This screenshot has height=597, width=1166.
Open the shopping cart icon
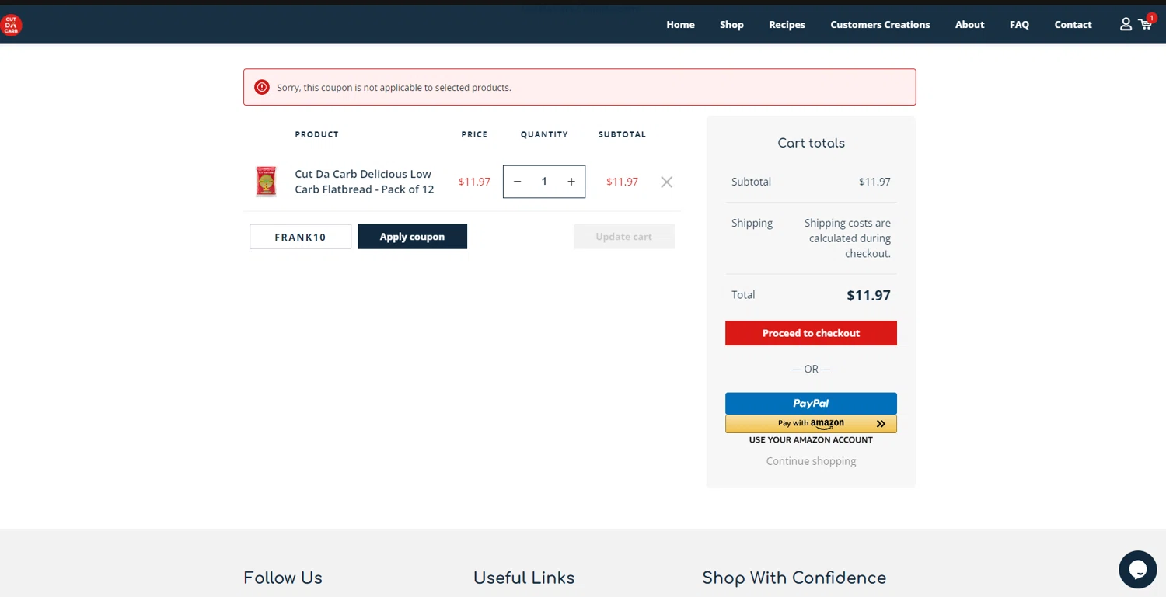coord(1146,23)
